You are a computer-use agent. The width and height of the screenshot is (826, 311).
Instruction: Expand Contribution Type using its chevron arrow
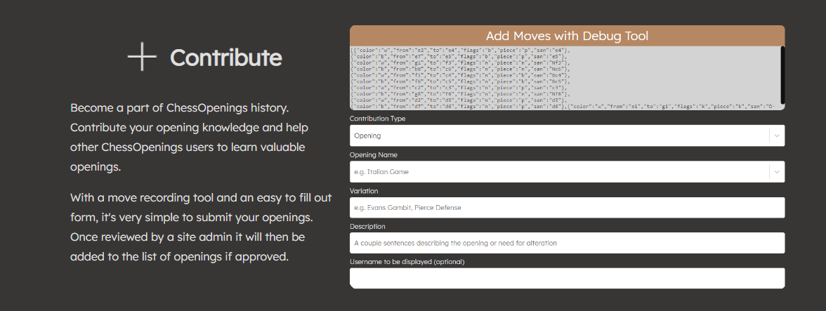click(x=777, y=135)
